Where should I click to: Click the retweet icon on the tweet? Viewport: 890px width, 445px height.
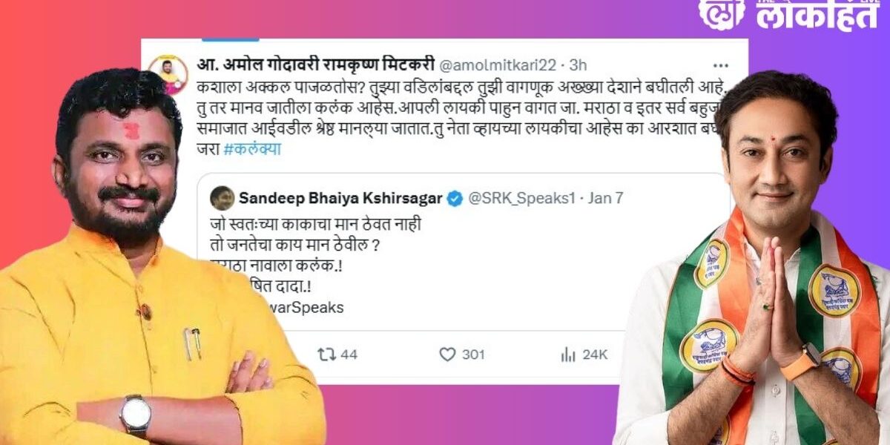(x=327, y=355)
